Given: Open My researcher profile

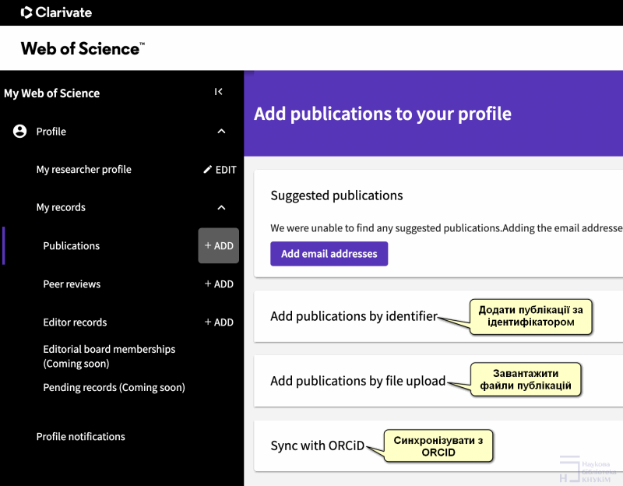Looking at the screenshot, I should click(84, 170).
